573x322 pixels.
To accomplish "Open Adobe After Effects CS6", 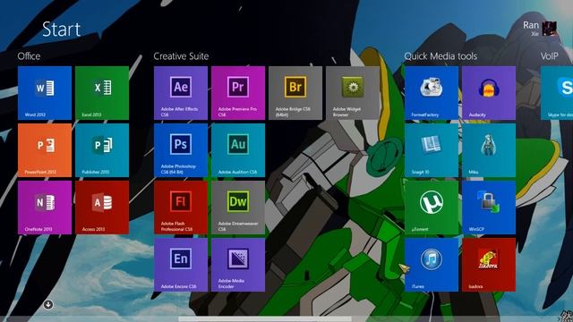I will point(181,93).
